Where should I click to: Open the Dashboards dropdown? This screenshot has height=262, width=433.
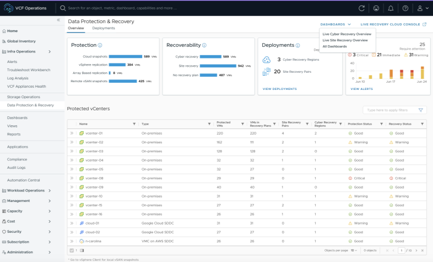tap(335, 24)
